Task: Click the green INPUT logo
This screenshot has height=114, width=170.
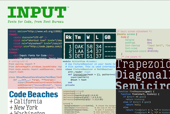Action: tap(37, 12)
